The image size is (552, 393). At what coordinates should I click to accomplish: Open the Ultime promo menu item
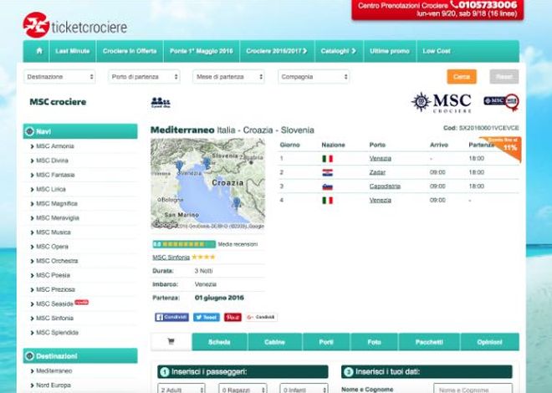click(x=390, y=51)
